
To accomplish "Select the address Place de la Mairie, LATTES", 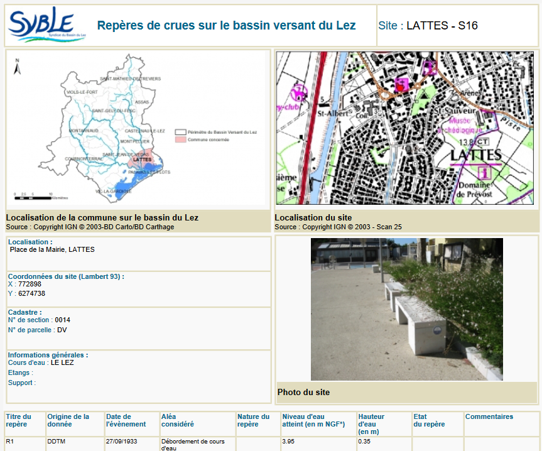I will (52, 249).
